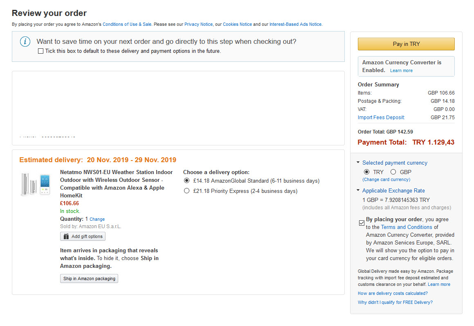This screenshot has width=474, height=326.
Task: Select AmazonGlobal Standard delivery option
Action: 187,181
